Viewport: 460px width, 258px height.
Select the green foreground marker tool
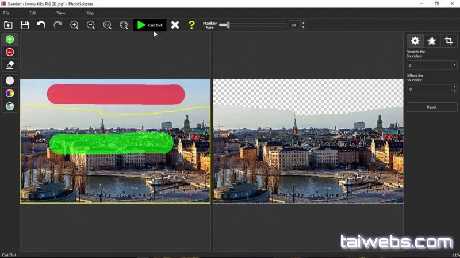[x=10, y=40]
